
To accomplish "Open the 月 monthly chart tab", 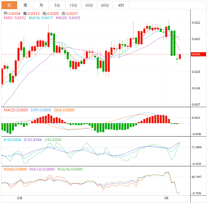I will [x=41, y=5].
